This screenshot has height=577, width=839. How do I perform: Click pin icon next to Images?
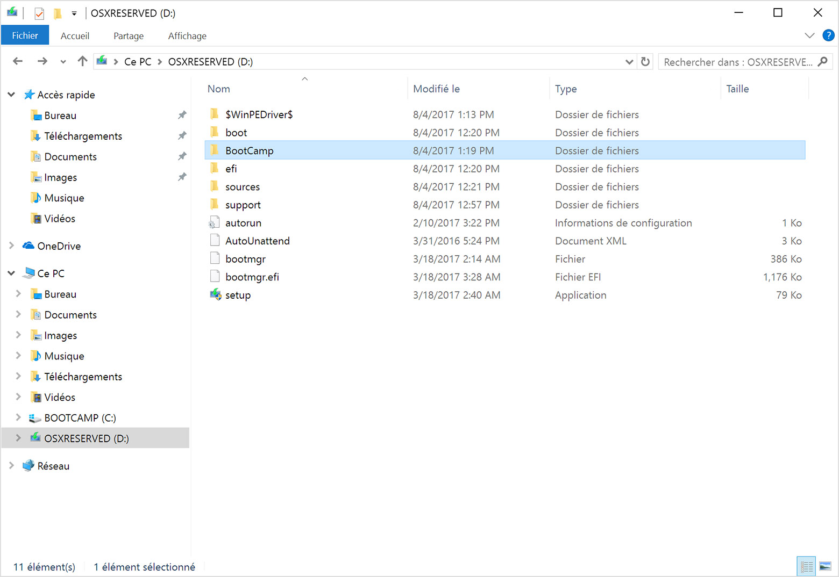click(182, 177)
